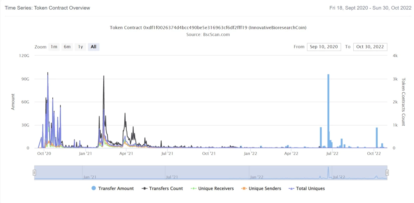Set zoom range to 1y
The width and height of the screenshot is (414, 203).
point(80,47)
